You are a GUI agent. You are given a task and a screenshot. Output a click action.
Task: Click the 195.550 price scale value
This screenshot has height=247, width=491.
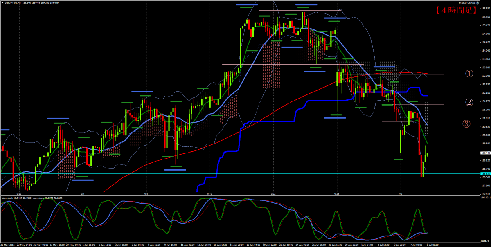pos(486,17)
